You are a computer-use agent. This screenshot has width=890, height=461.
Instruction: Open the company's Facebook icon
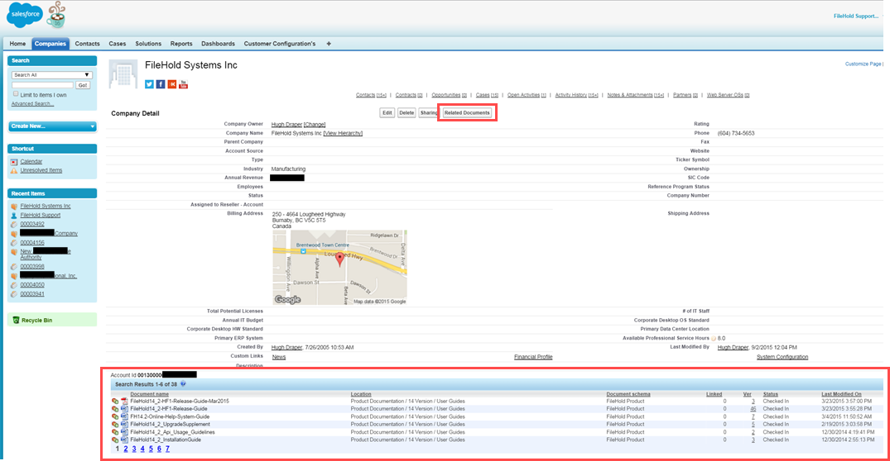[161, 84]
